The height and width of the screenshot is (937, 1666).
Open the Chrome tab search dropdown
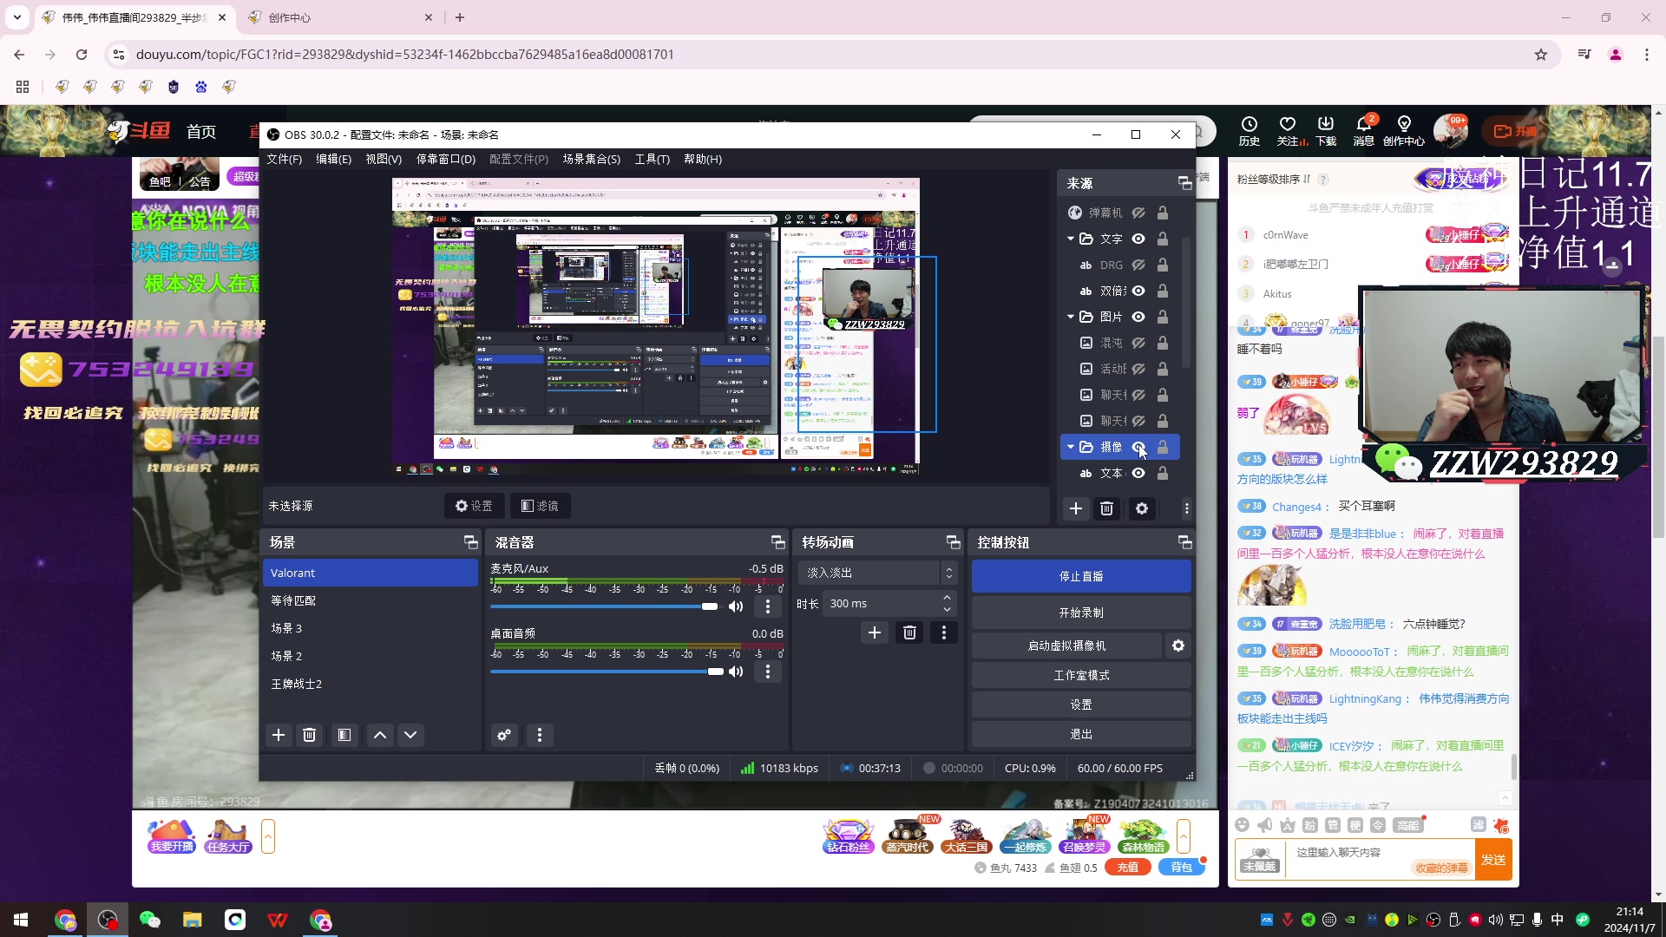tap(17, 17)
